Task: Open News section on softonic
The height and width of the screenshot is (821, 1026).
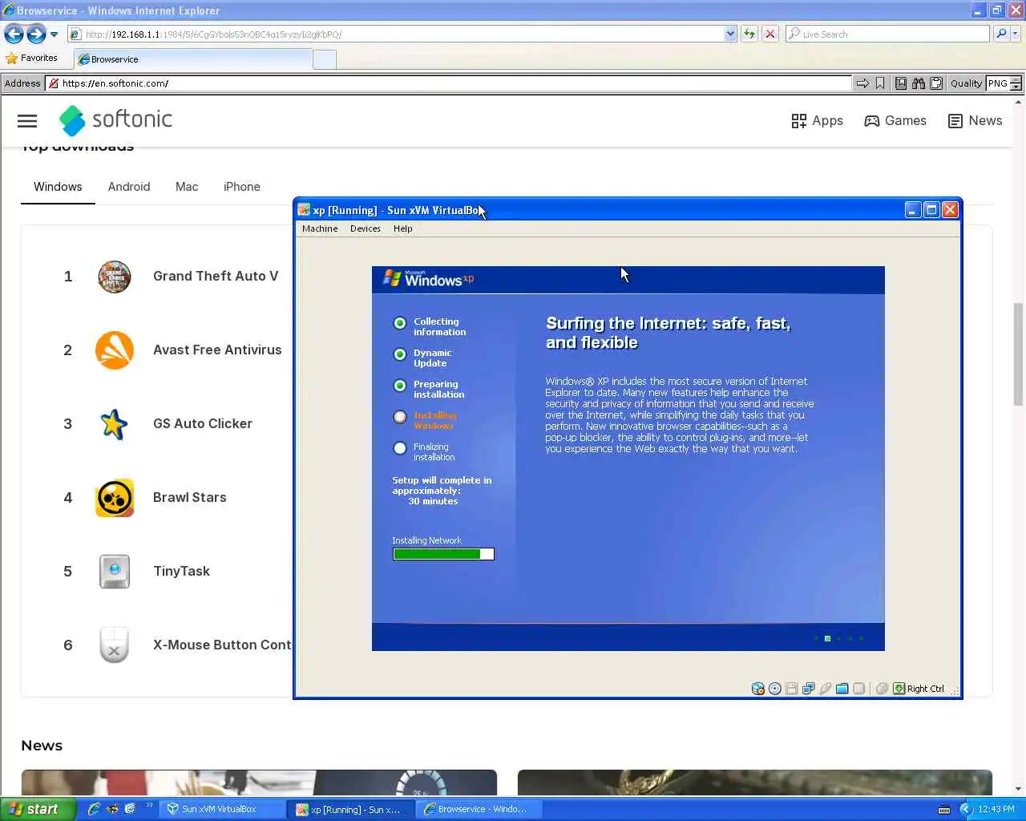Action: tap(975, 120)
